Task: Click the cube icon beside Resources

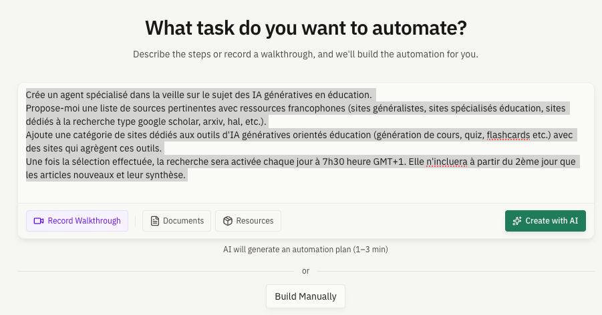Action: click(228, 221)
